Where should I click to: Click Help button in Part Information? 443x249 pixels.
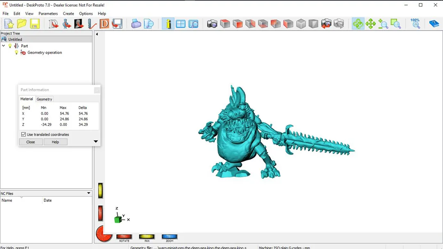(55, 142)
